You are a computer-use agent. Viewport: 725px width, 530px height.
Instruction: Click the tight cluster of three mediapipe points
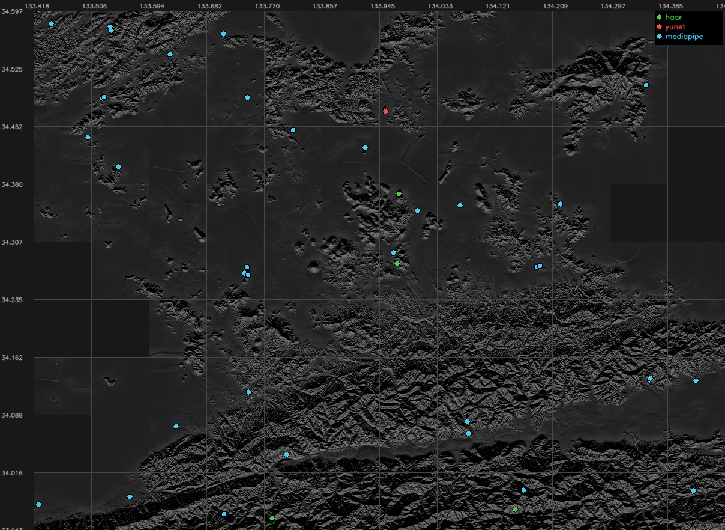coord(246,272)
